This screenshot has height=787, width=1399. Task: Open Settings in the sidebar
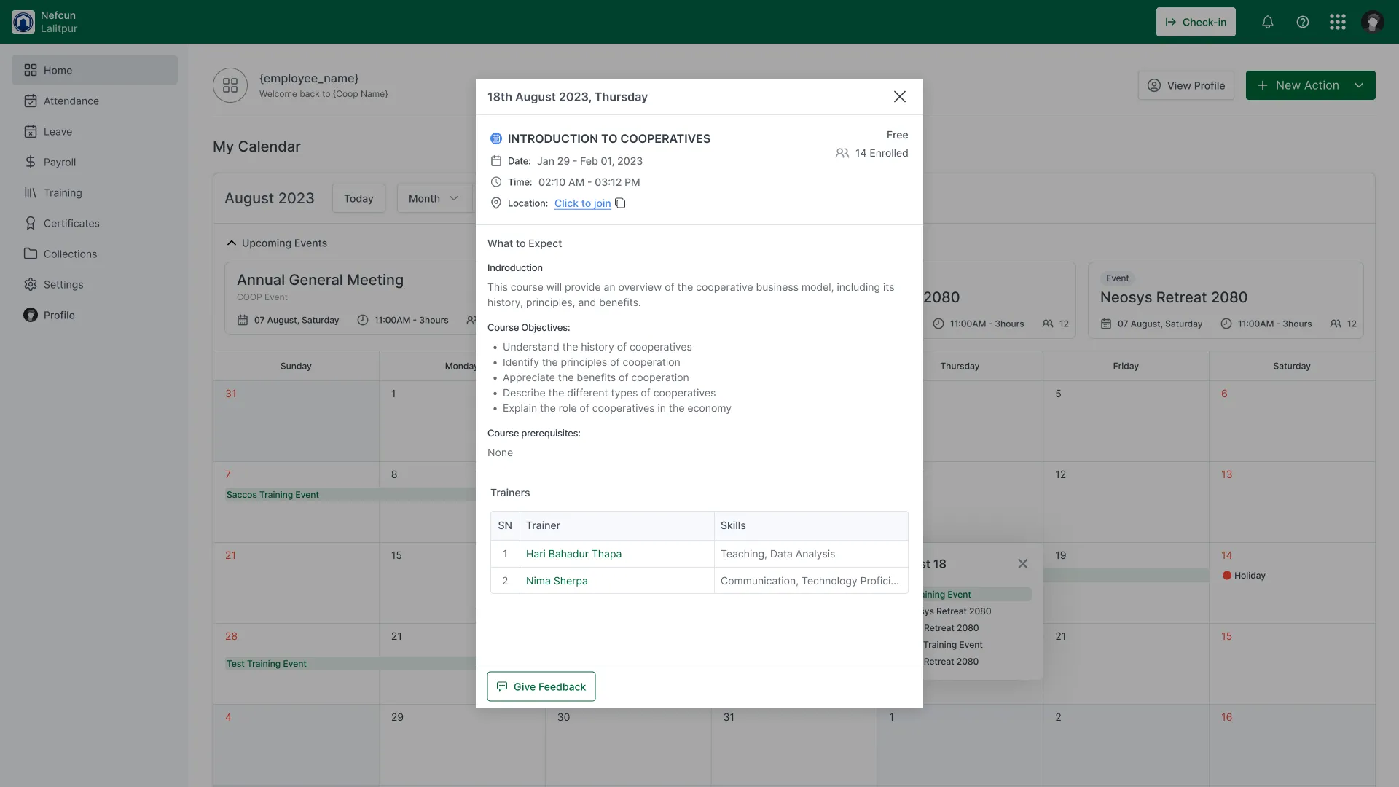coord(95,284)
